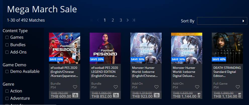Add eFootball PES 2020 THB 609.00 to cart
This screenshot has width=249, height=105.
coord(75,95)
